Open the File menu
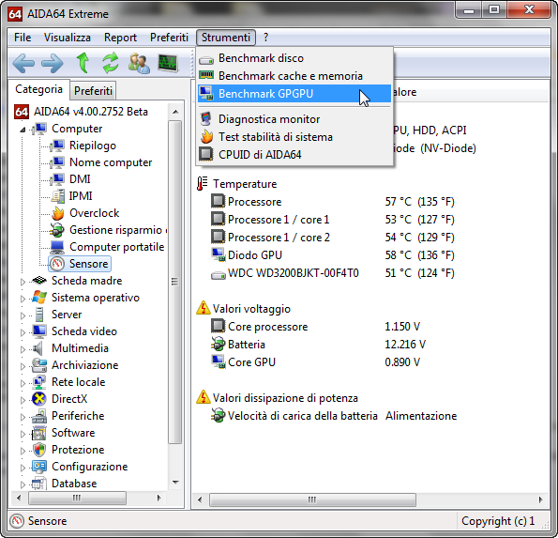558x538 pixels. click(x=23, y=38)
